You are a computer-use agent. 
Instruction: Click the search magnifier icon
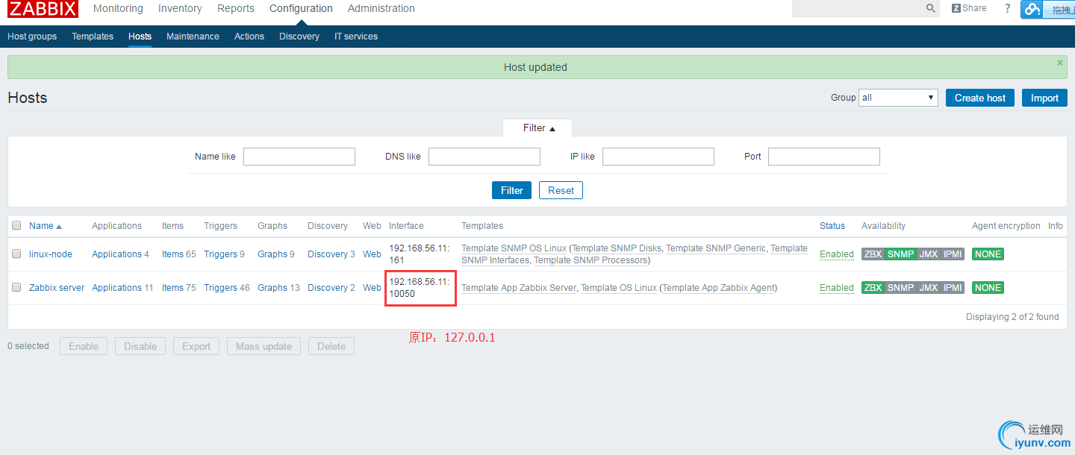point(931,8)
